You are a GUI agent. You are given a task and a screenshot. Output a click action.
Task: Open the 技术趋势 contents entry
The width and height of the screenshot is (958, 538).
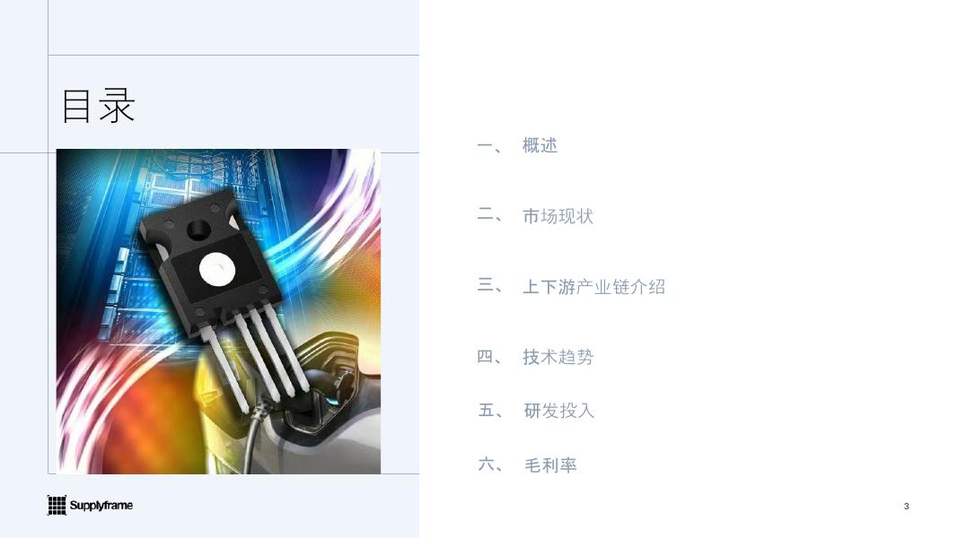click(558, 357)
